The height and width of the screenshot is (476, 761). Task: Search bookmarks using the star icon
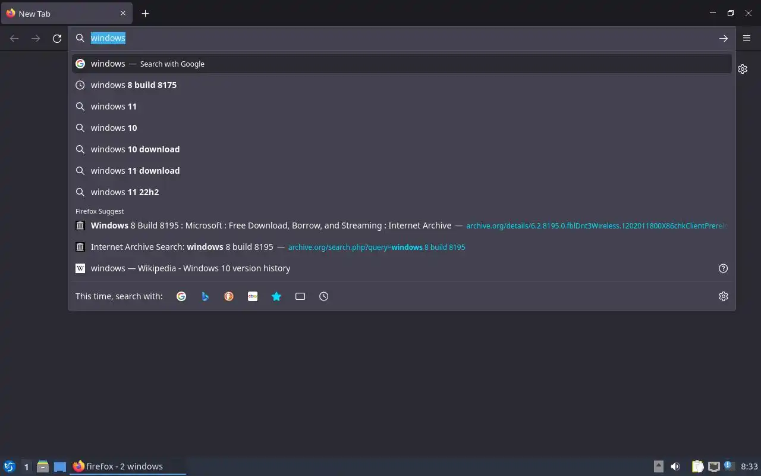276,296
